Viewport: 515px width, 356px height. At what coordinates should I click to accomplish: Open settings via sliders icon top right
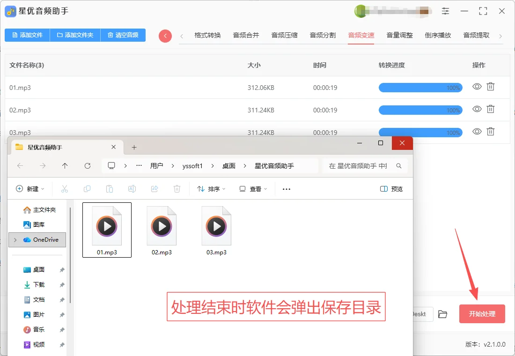pos(445,11)
